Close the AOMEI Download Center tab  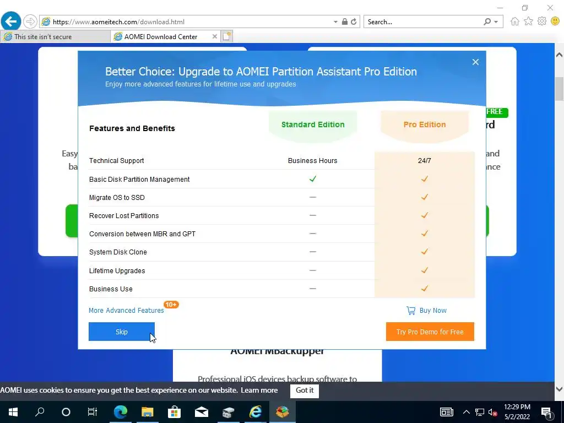214,36
